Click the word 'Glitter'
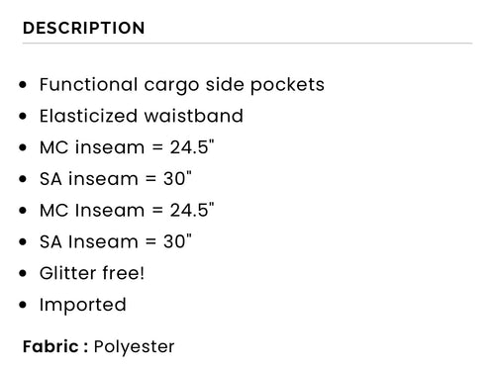 click(68, 273)
